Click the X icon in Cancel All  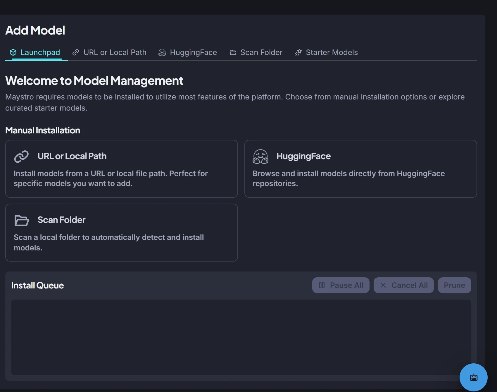pos(383,285)
